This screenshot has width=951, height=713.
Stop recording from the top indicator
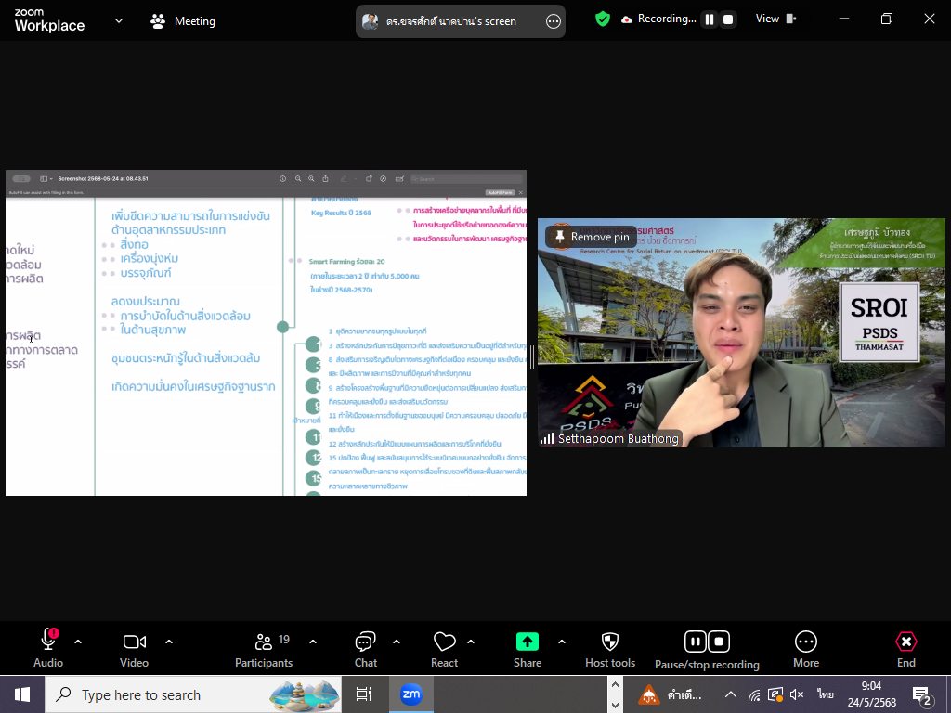(x=728, y=19)
